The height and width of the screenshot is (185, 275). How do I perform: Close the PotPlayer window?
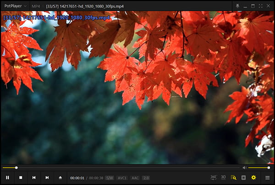268,6
